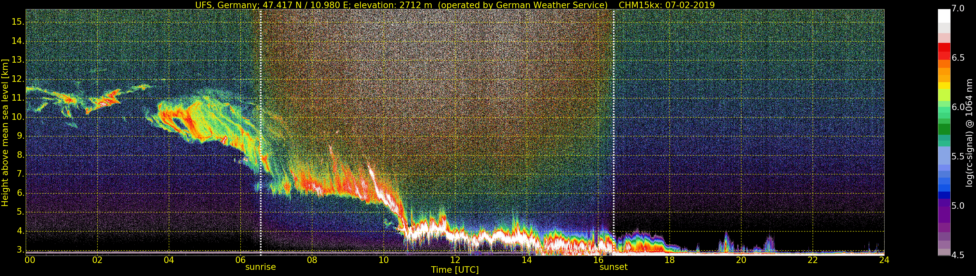Viewport: 976px width, 276px height.
Task: Click the '15.' height tick label
Action: [x=18, y=22]
